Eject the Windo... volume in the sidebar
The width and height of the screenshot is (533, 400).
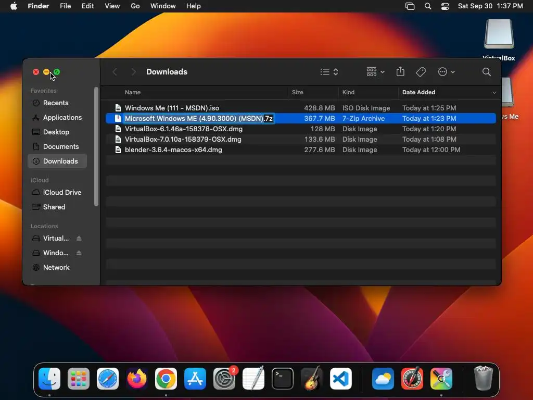point(79,253)
